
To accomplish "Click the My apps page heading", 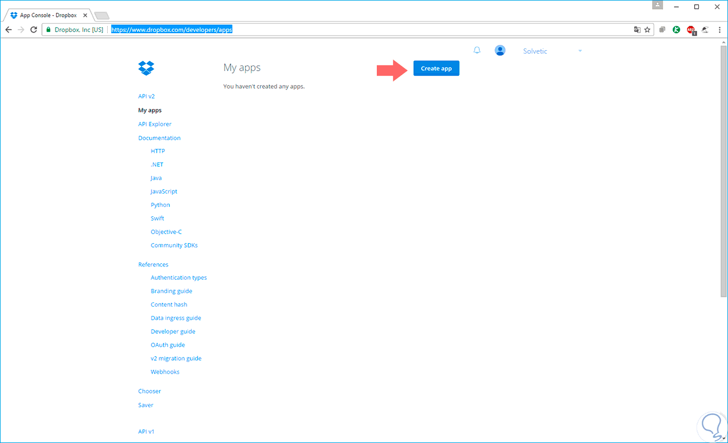I will [x=242, y=68].
